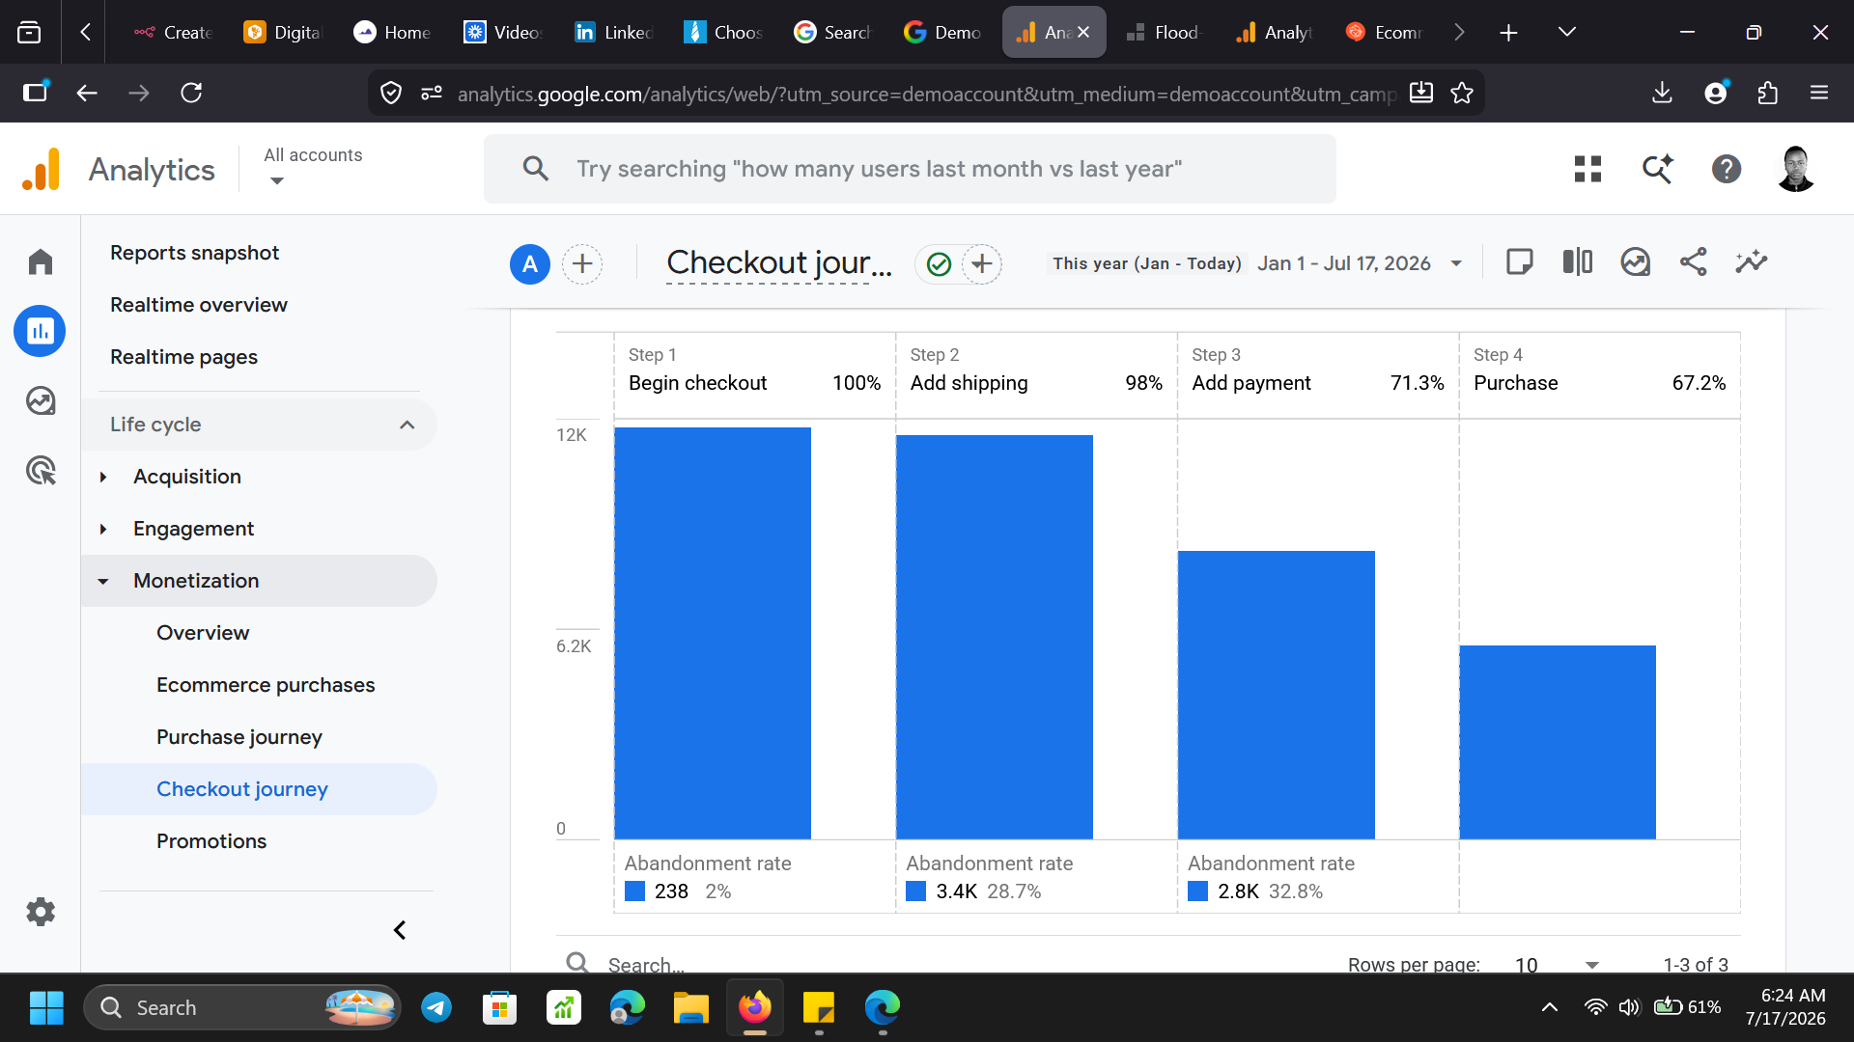Collapse the reports navigation panel
The height and width of the screenshot is (1042, 1854).
[x=400, y=930]
